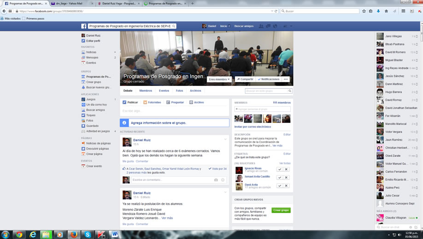Open Firefox downloads arrow icon
Image resolution: width=423 pixels, height=239 pixels.
(378, 11)
